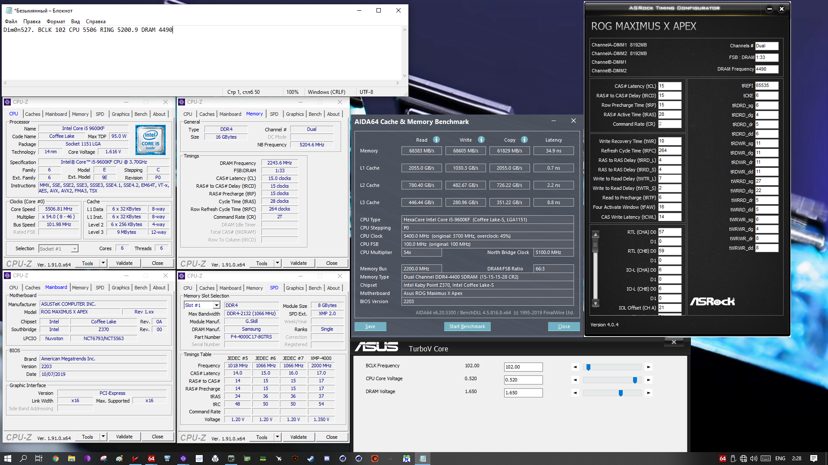Decrease BCLK Frequency with left arrow
The width and height of the screenshot is (828, 465).
575,367
